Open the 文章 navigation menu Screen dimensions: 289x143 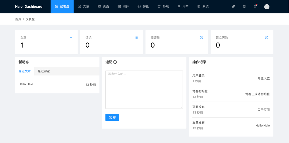click(x=83, y=7)
